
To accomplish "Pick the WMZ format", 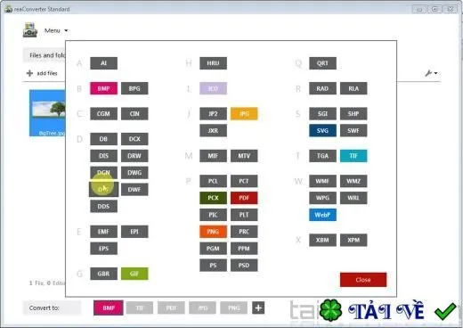I will pyautogui.click(x=353, y=181).
